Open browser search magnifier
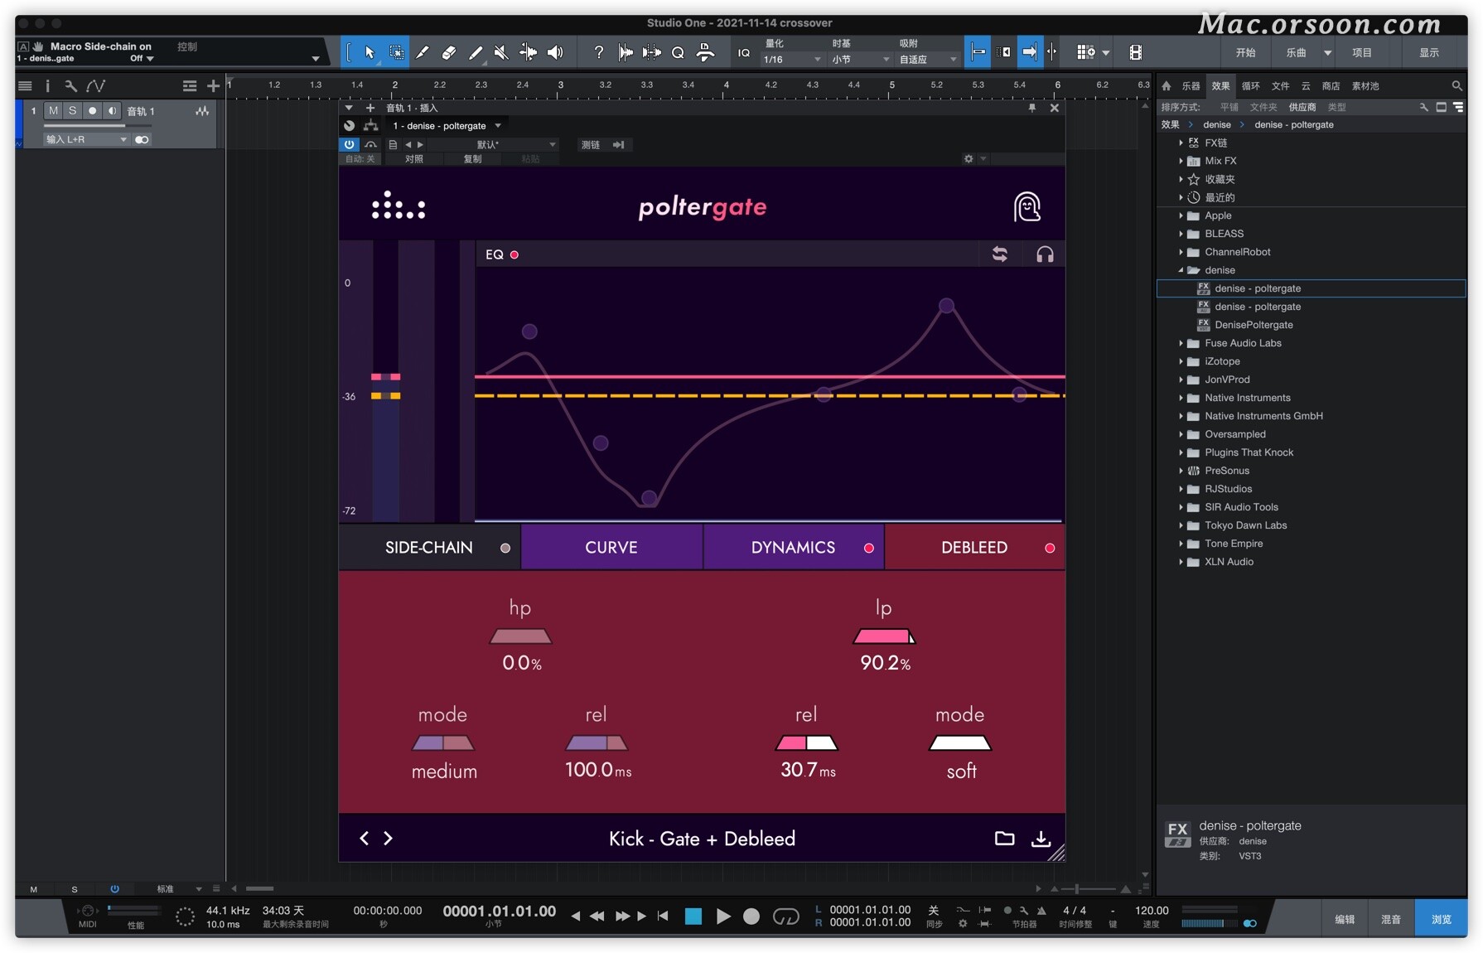The width and height of the screenshot is (1483, 953). 1456,85
